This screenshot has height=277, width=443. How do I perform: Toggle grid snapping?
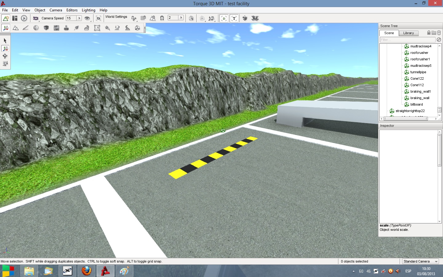(143, 18)
